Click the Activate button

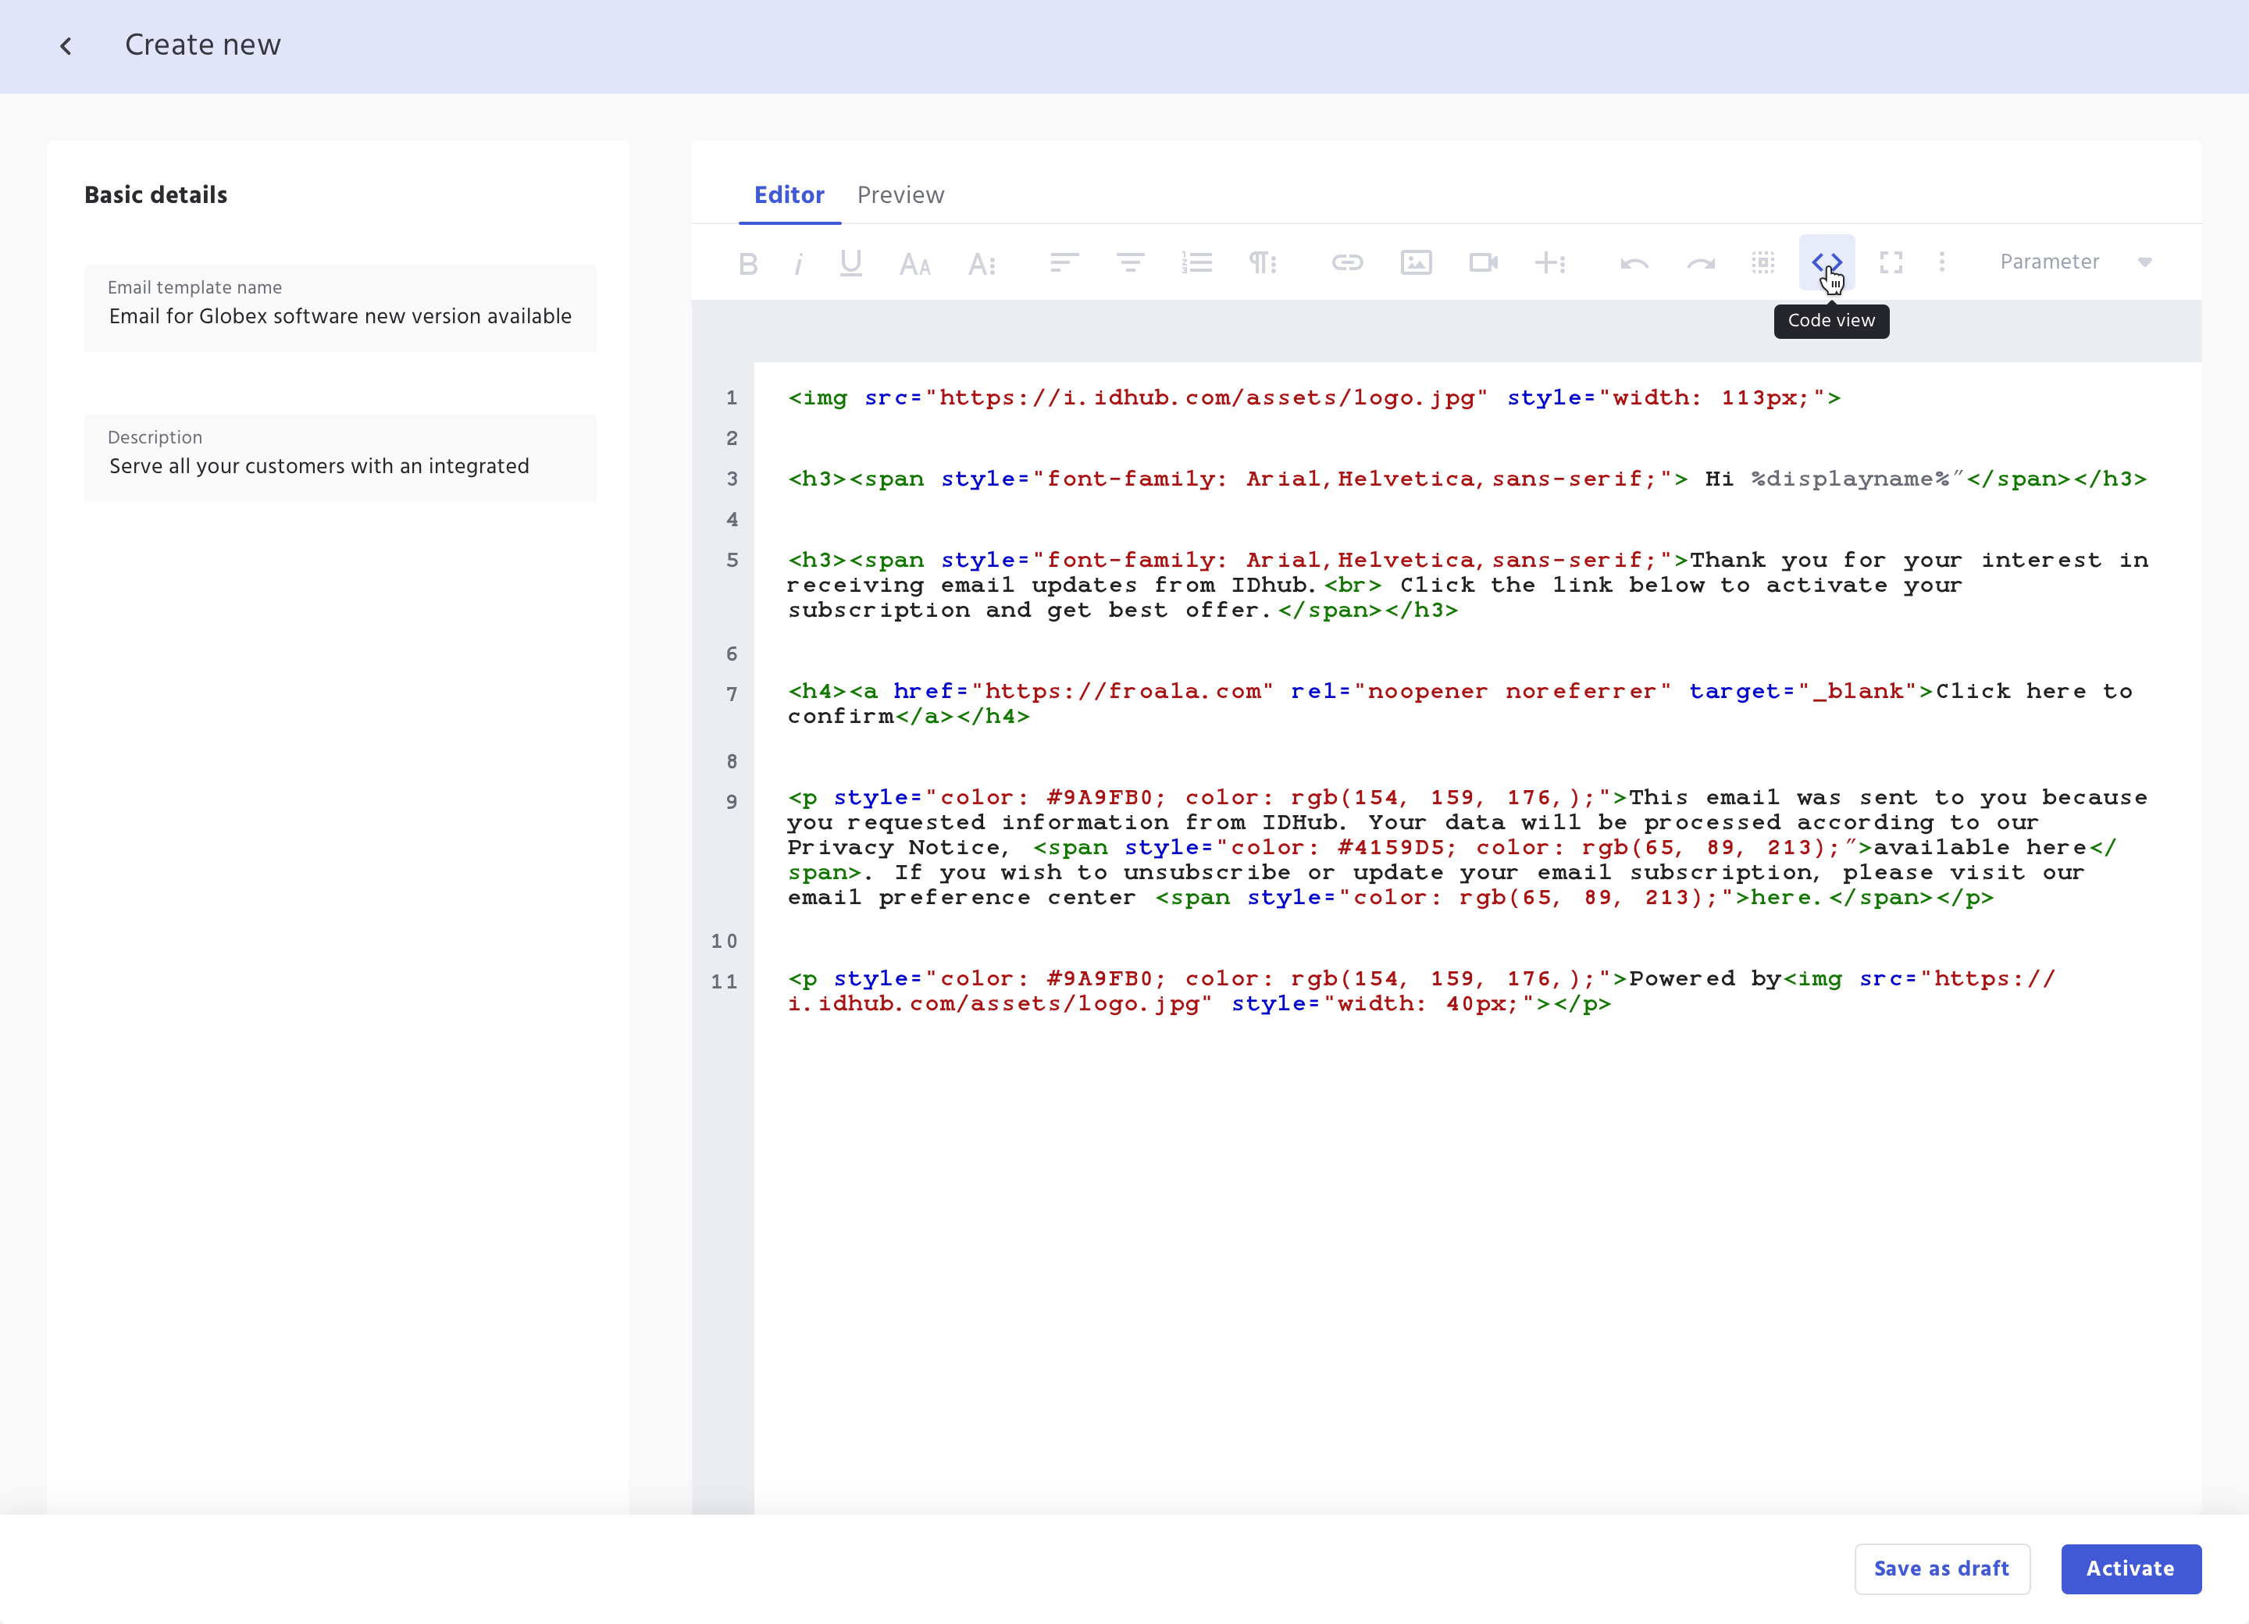pos(2130,1568)
